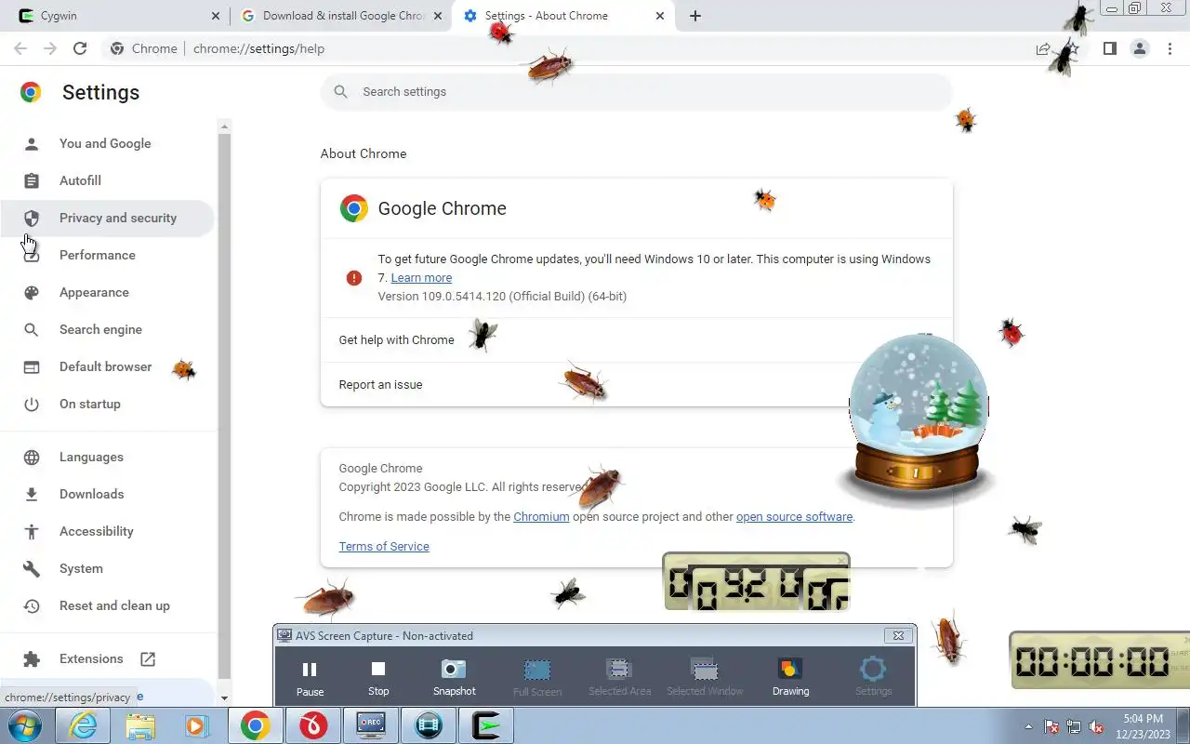The image size is (1190, 744).
Task: Go forward to next page
Action: (50, 48)
